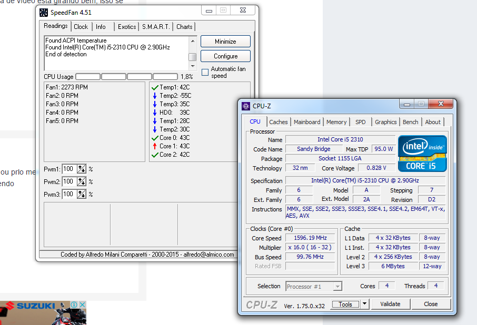
Task: Click the '0.828 V' core voltage value
Action: coord(376,168)
